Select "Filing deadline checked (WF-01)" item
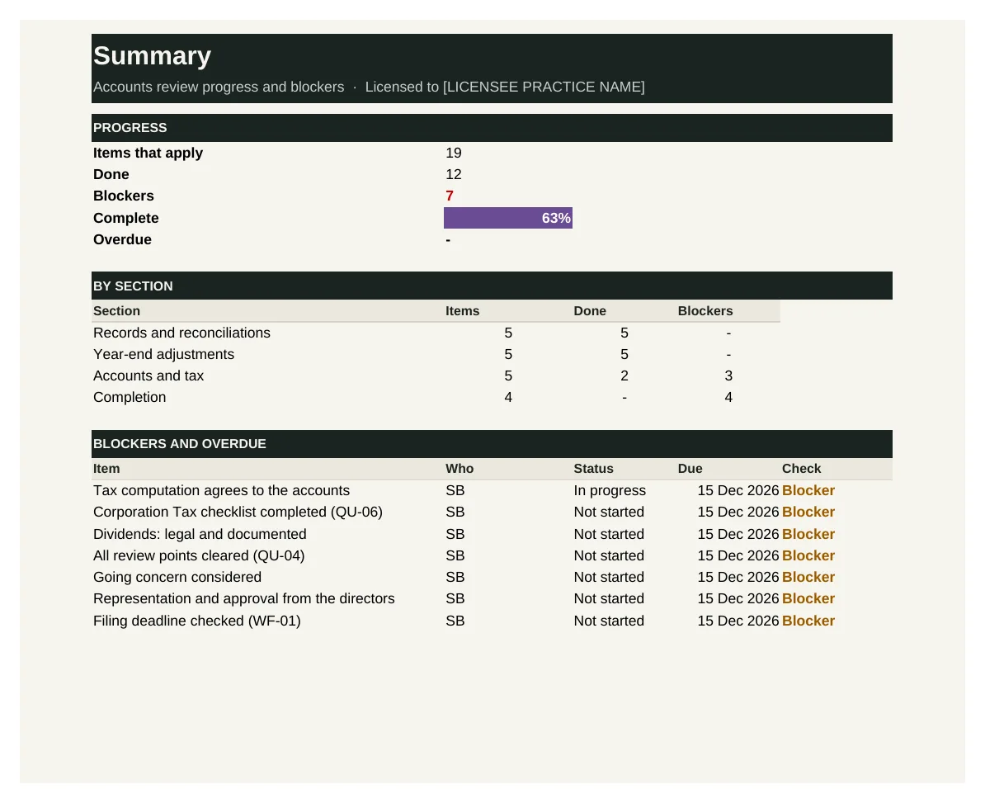The width and height of the screenshot is (985, 803). pos(196,621)
